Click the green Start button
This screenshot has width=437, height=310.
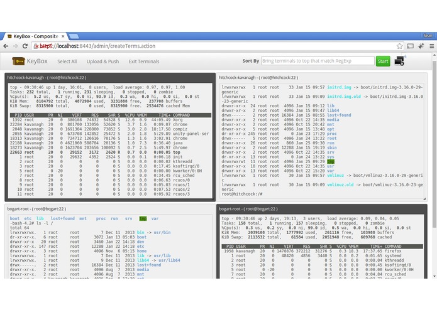tap(383, 61)
